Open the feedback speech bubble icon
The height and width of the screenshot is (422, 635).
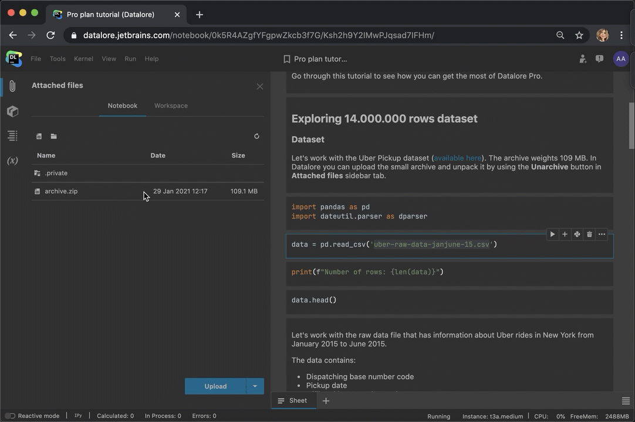(x=599, y=59)
